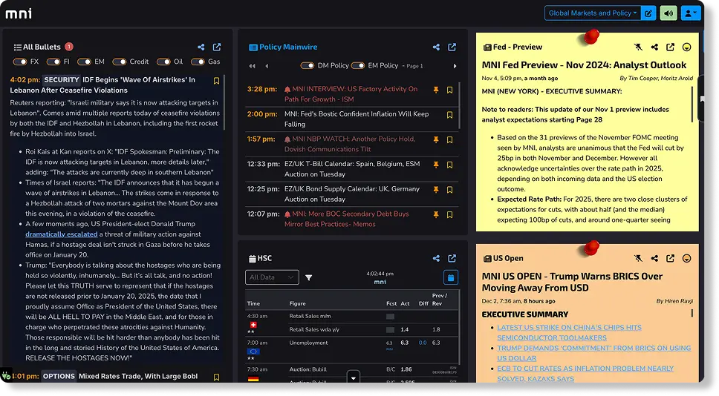Open MNI INTERVIEW US Factory Activity headline
This screenshot has height=396, width=719.
click(x=351, y=94)
